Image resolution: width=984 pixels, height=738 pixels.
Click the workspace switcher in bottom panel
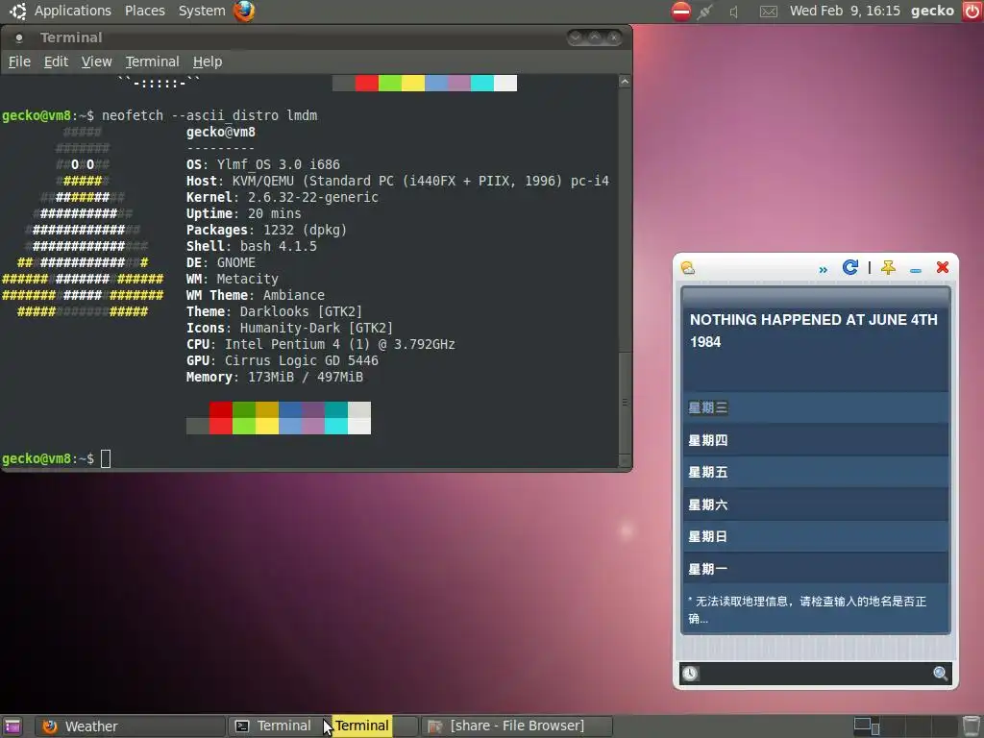(x=904, y=726)
